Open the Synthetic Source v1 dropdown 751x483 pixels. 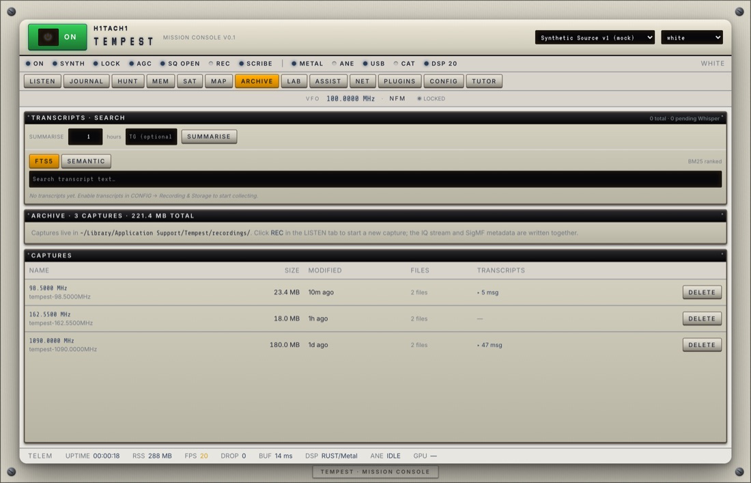595,38
